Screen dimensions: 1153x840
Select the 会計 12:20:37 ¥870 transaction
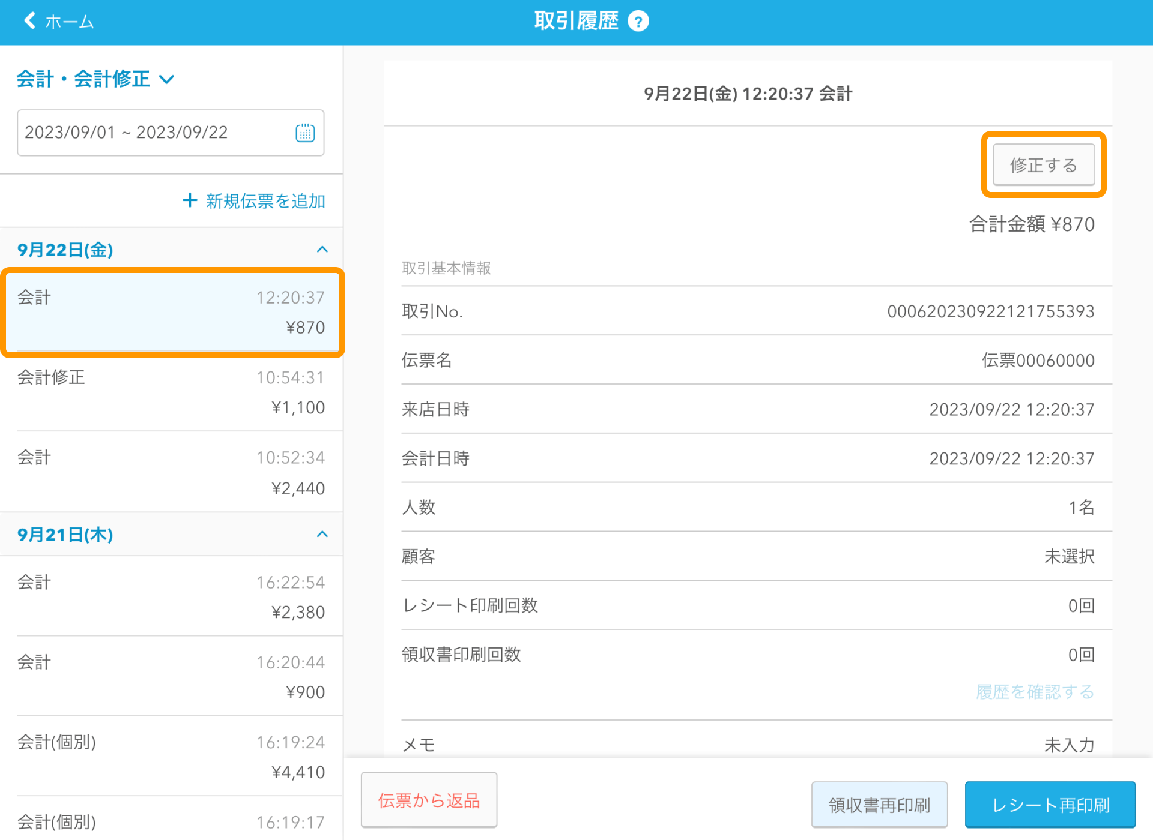pyautogui.click(x=171, y=312)
